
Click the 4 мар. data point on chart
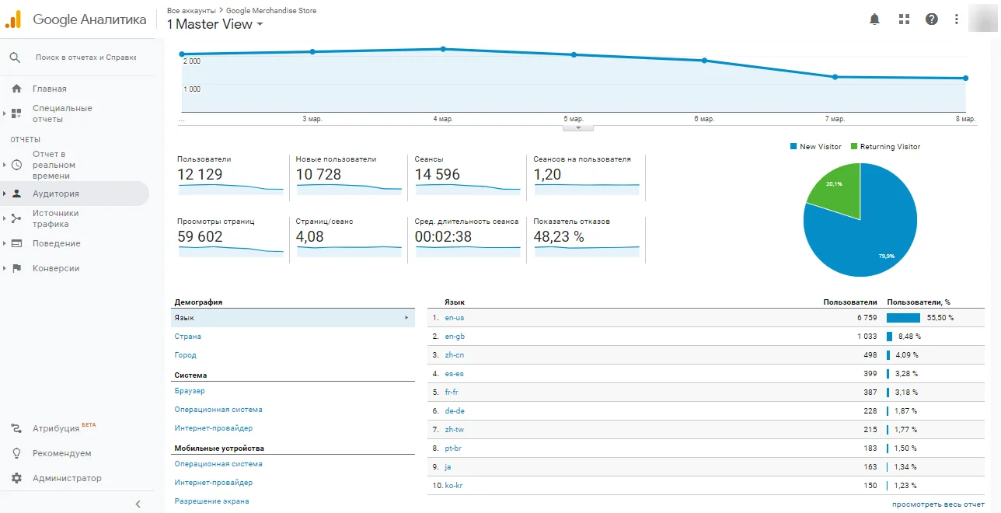tap(443, 49)
